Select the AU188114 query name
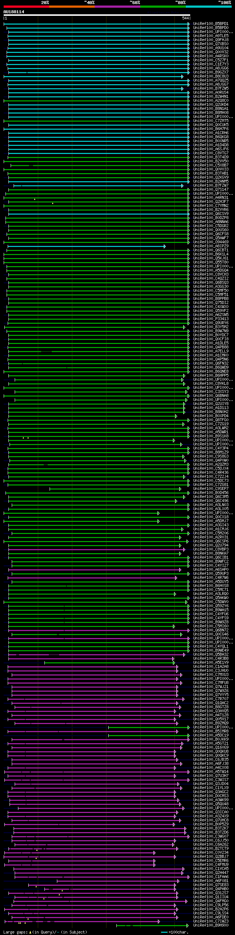The image size is (235, 935). coord(14,12)
